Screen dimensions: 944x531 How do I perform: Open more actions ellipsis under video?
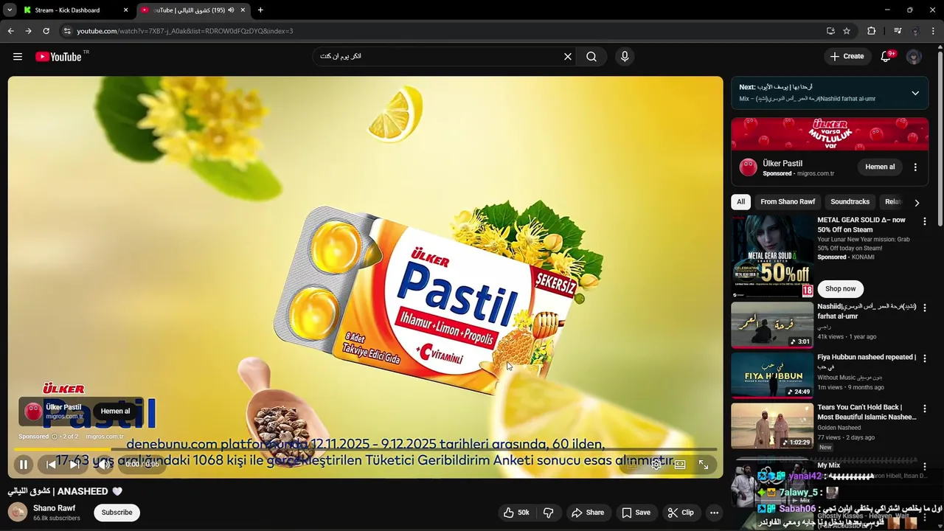click(714, 513)
